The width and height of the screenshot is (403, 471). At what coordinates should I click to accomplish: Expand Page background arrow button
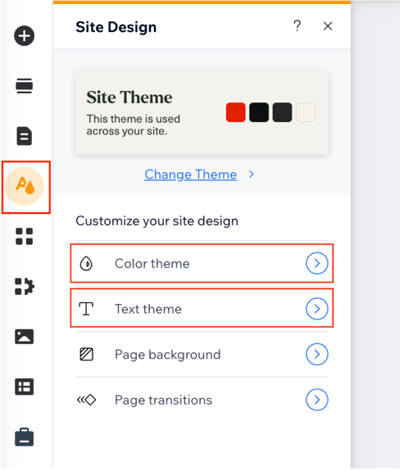(x=318, y=356)
